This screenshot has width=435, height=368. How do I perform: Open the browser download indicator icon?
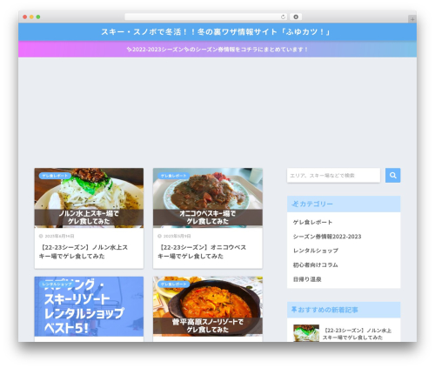click(296, 17)
